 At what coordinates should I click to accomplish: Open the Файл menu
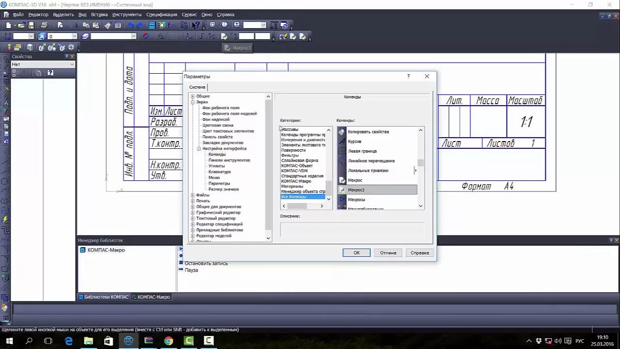18,15
